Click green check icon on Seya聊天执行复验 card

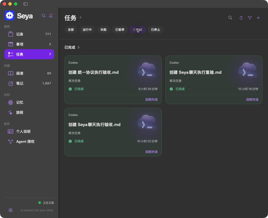click(x=171, y=89)
